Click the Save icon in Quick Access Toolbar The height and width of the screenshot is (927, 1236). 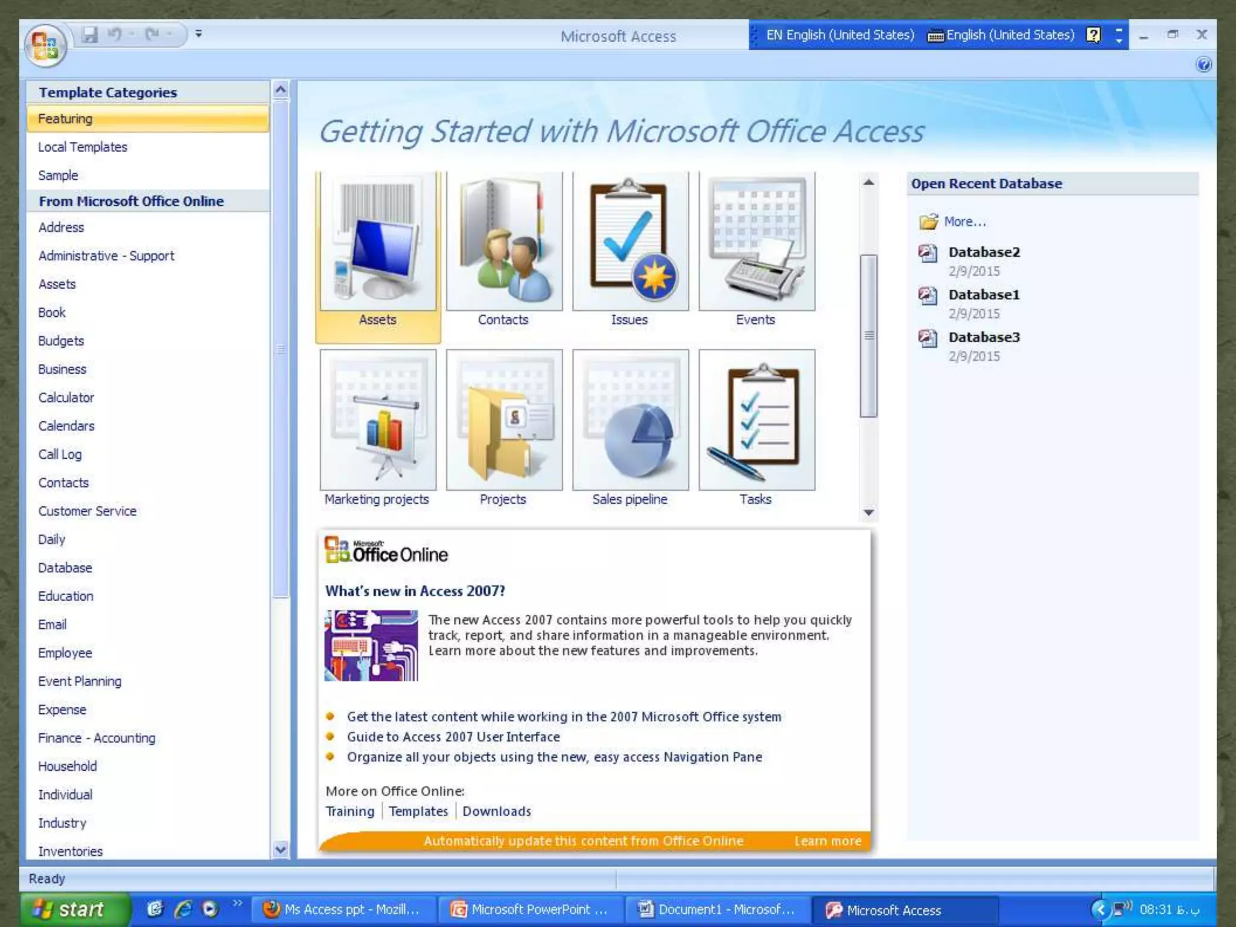(90, 34)
